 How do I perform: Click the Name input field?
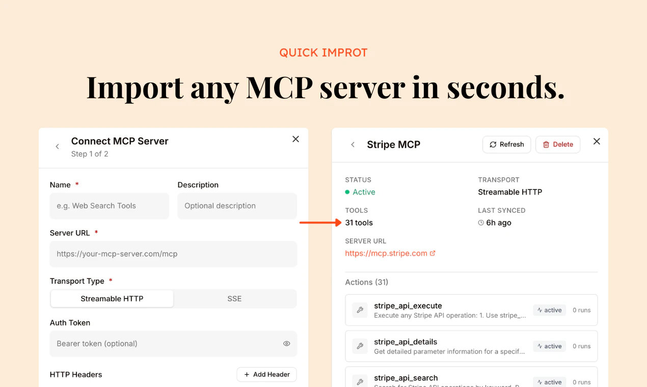tap(110, 206)
